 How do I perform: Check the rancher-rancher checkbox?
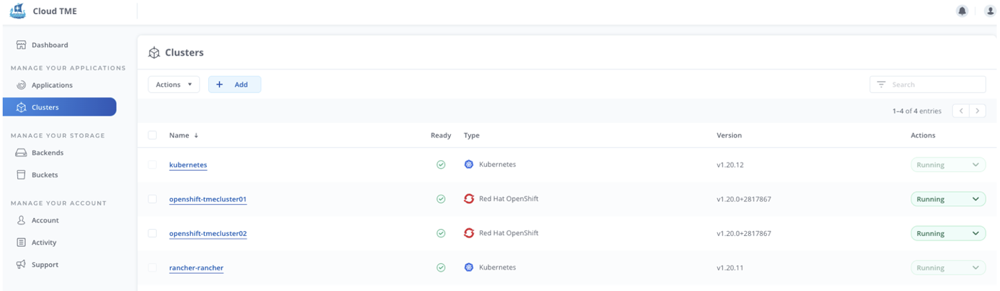tap(152, 268)
